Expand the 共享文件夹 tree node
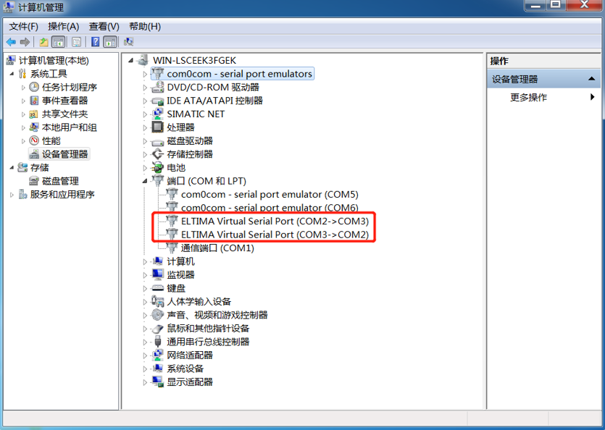Image resolution: width=605 pixels, height=430 pixels. [x=23, y=114]
